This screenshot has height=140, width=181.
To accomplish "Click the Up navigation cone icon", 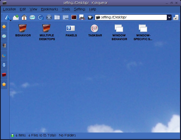I will tap(7, 17).
